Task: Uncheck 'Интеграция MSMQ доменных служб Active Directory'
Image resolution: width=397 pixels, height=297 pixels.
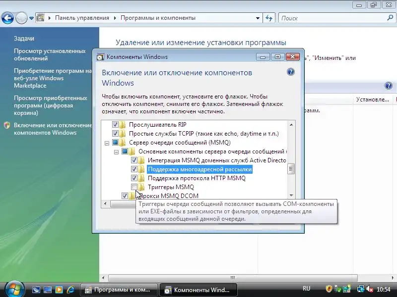Action: click(134, 160)
